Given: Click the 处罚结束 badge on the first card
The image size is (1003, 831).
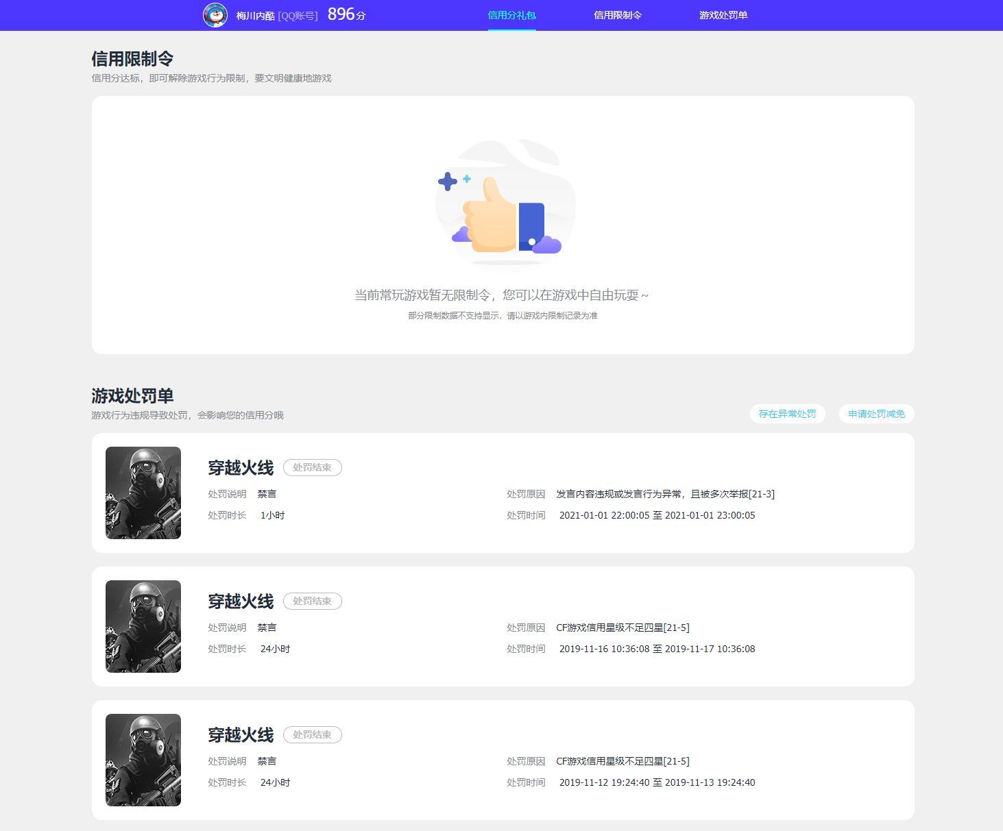Looking at the screenshot, I should pos(312,467).
